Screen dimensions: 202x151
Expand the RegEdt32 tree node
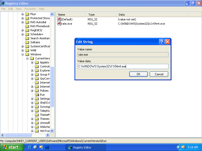(x=22, y=30)
